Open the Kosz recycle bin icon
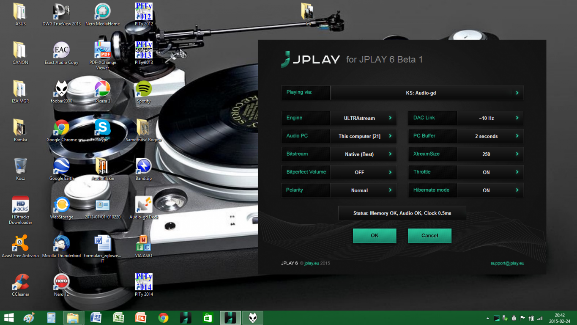The height and width of the screenshot is (325, 577). [21, 169]
